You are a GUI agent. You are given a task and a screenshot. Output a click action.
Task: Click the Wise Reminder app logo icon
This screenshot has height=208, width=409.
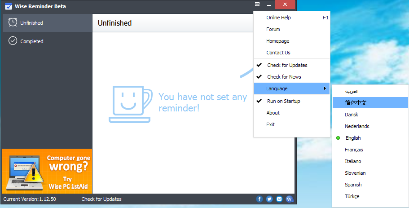coord(9,6)
